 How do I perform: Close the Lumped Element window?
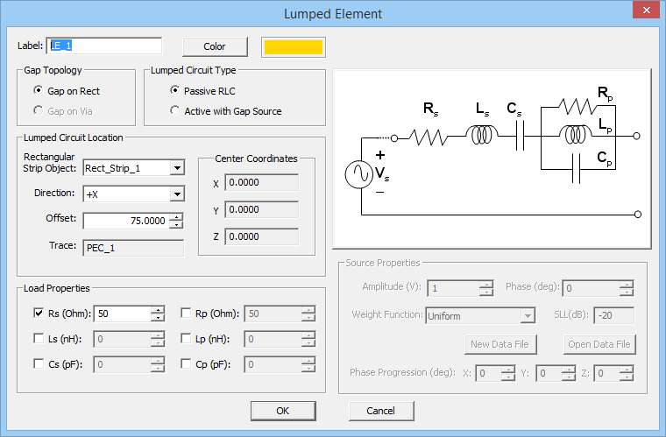click(646, 12)
